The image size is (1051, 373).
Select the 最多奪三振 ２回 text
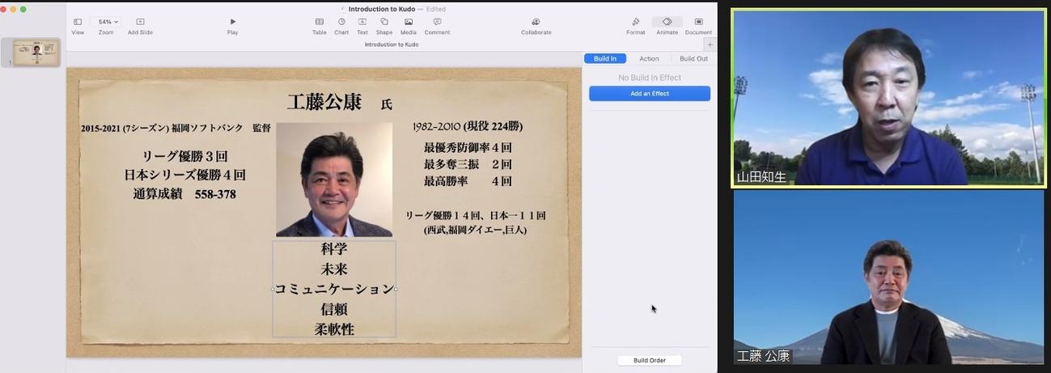click(x=468, y=165)
